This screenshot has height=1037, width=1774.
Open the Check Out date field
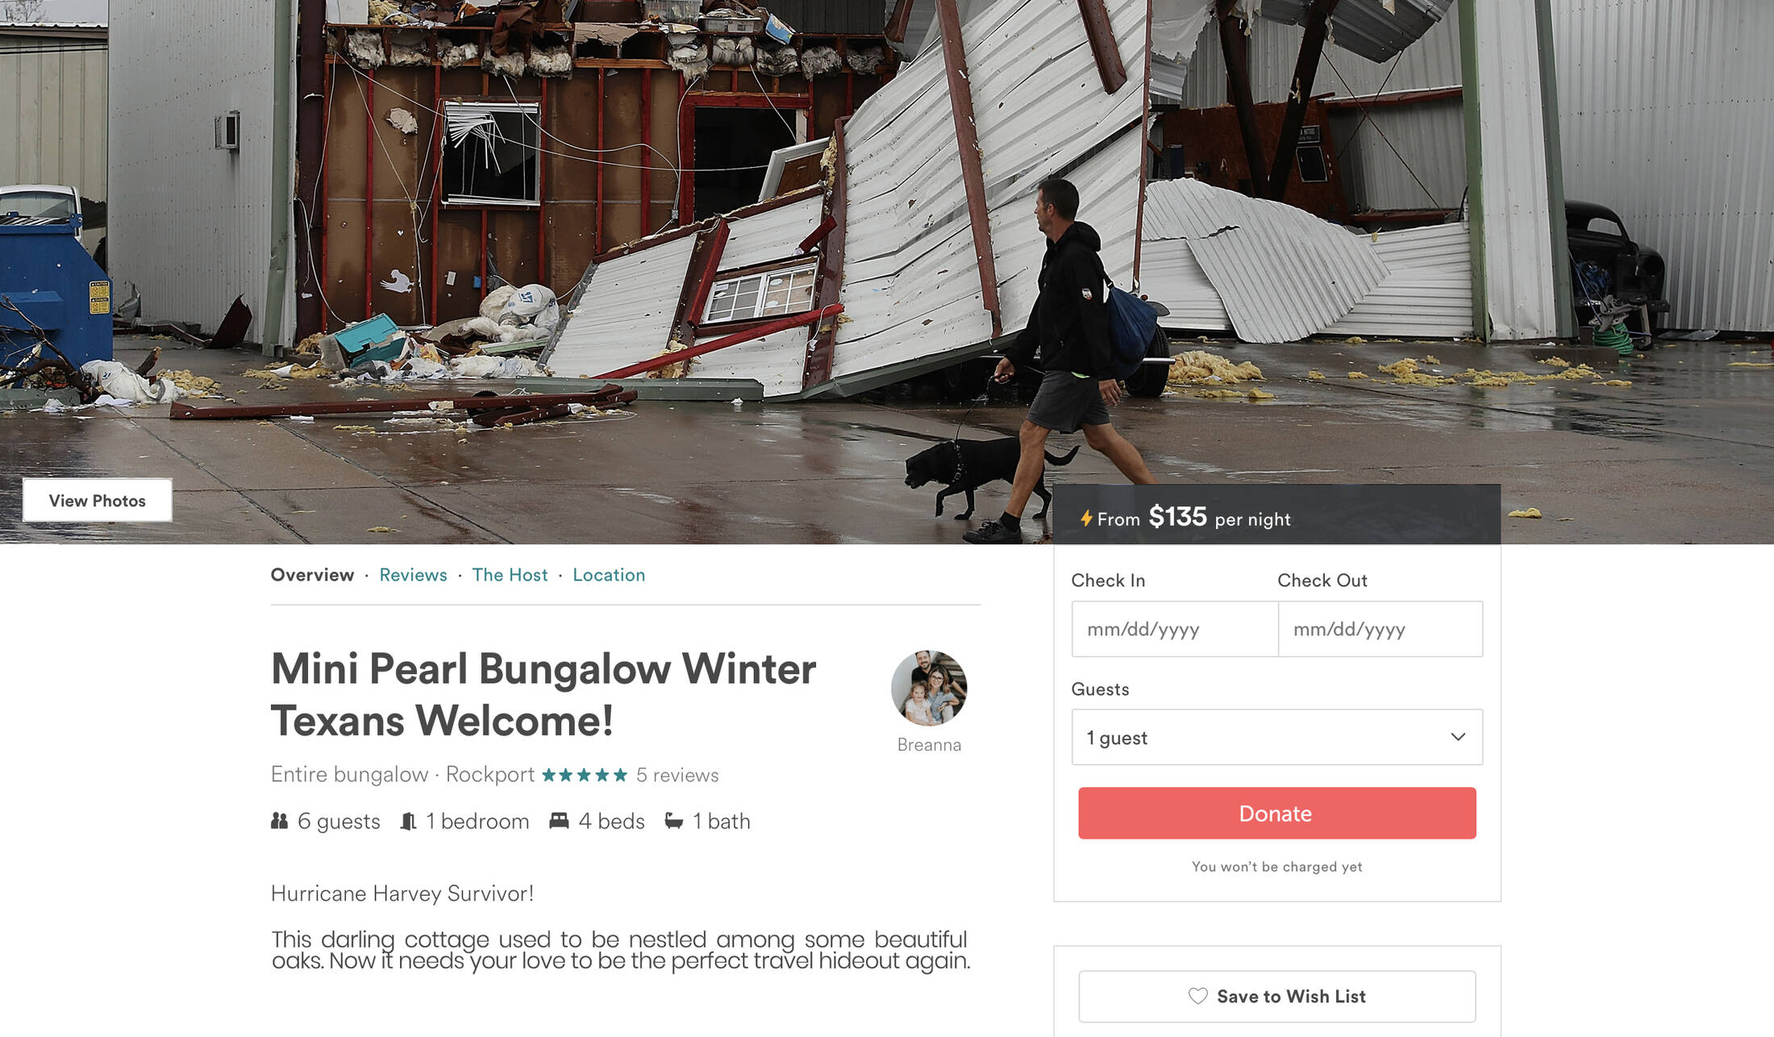[1380, 629]
